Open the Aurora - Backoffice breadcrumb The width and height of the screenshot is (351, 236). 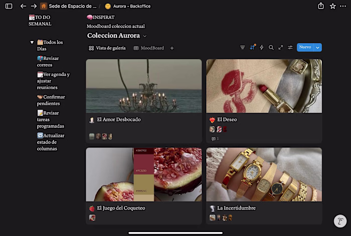[128, 6]
